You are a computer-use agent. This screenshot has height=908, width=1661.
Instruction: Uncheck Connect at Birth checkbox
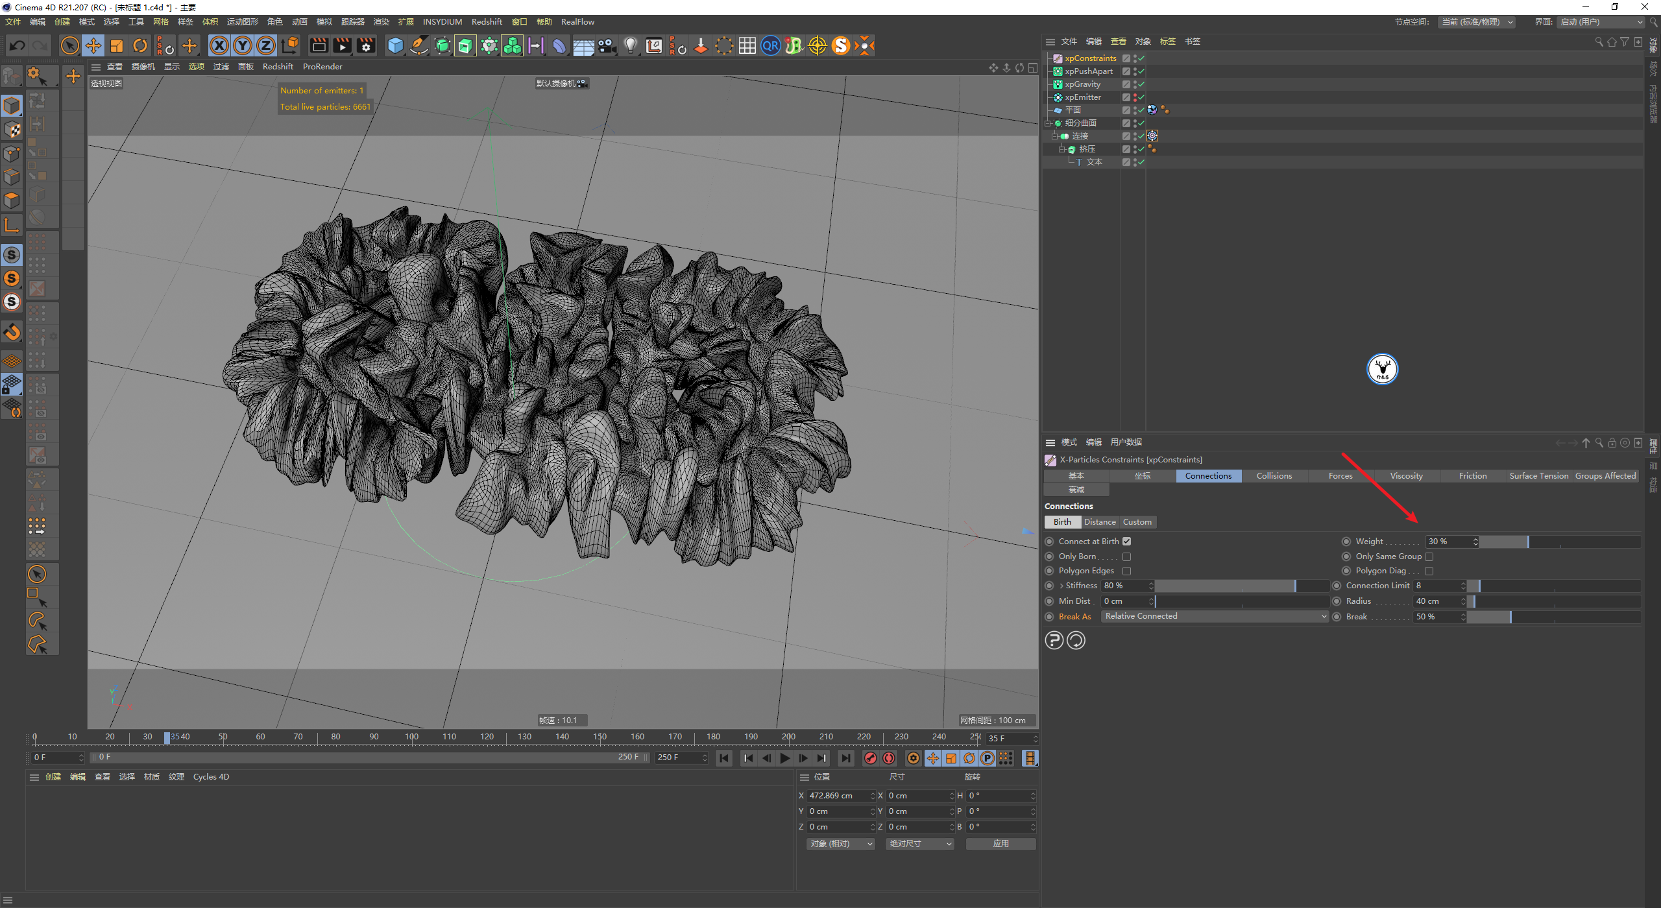point(1127,542)
